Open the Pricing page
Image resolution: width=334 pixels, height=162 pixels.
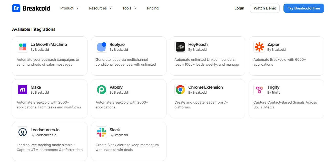[153, 8]
